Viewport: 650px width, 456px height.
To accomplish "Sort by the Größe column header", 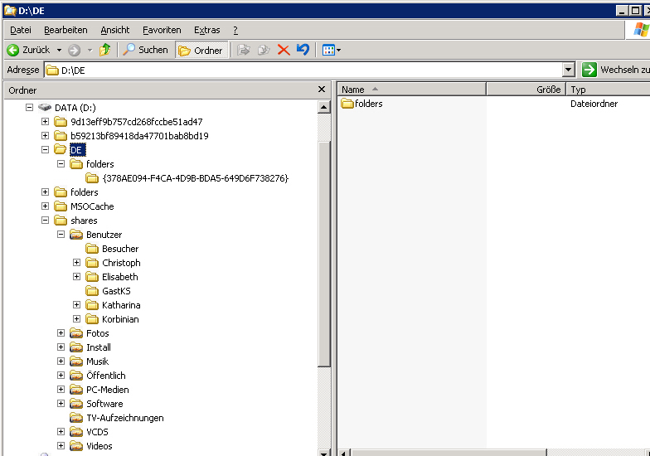I will [x=526, y=90].
